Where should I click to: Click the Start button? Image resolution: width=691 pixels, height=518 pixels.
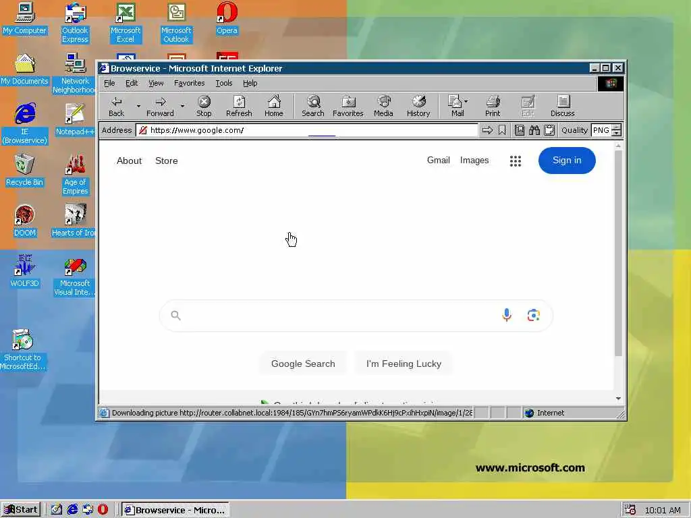tap(21, 510)
